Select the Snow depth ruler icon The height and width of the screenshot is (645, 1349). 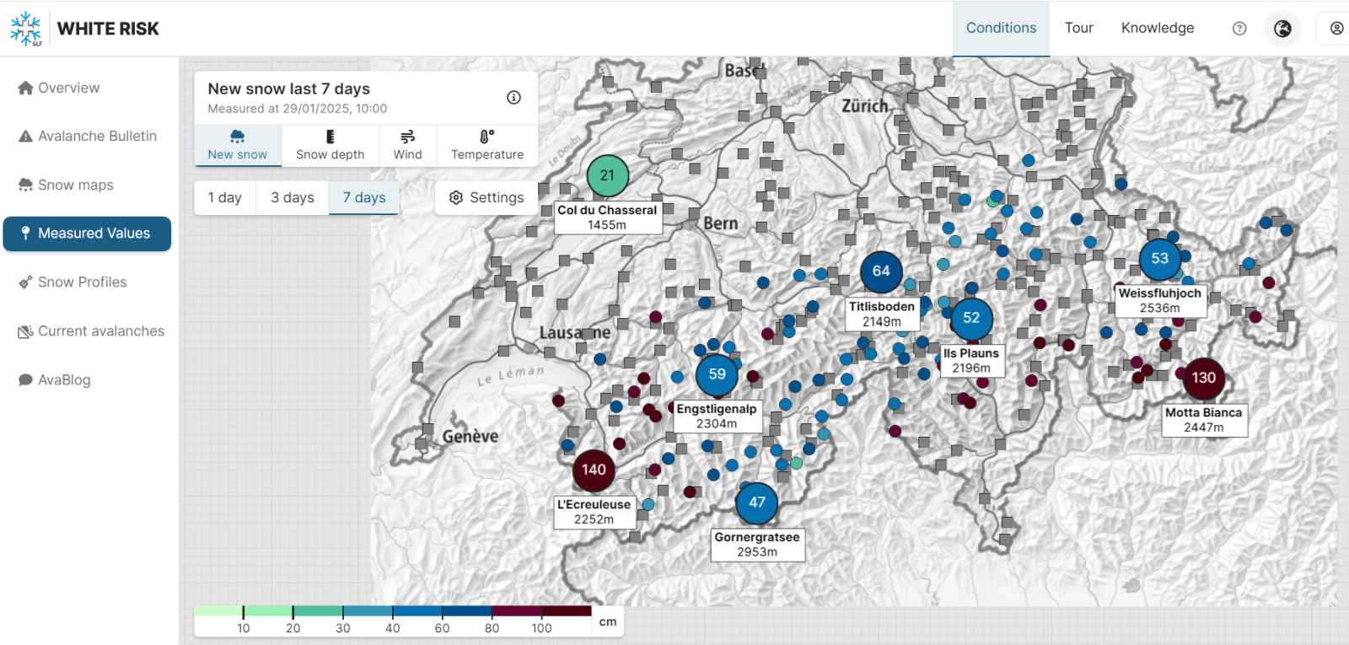(x=331, y=137)
